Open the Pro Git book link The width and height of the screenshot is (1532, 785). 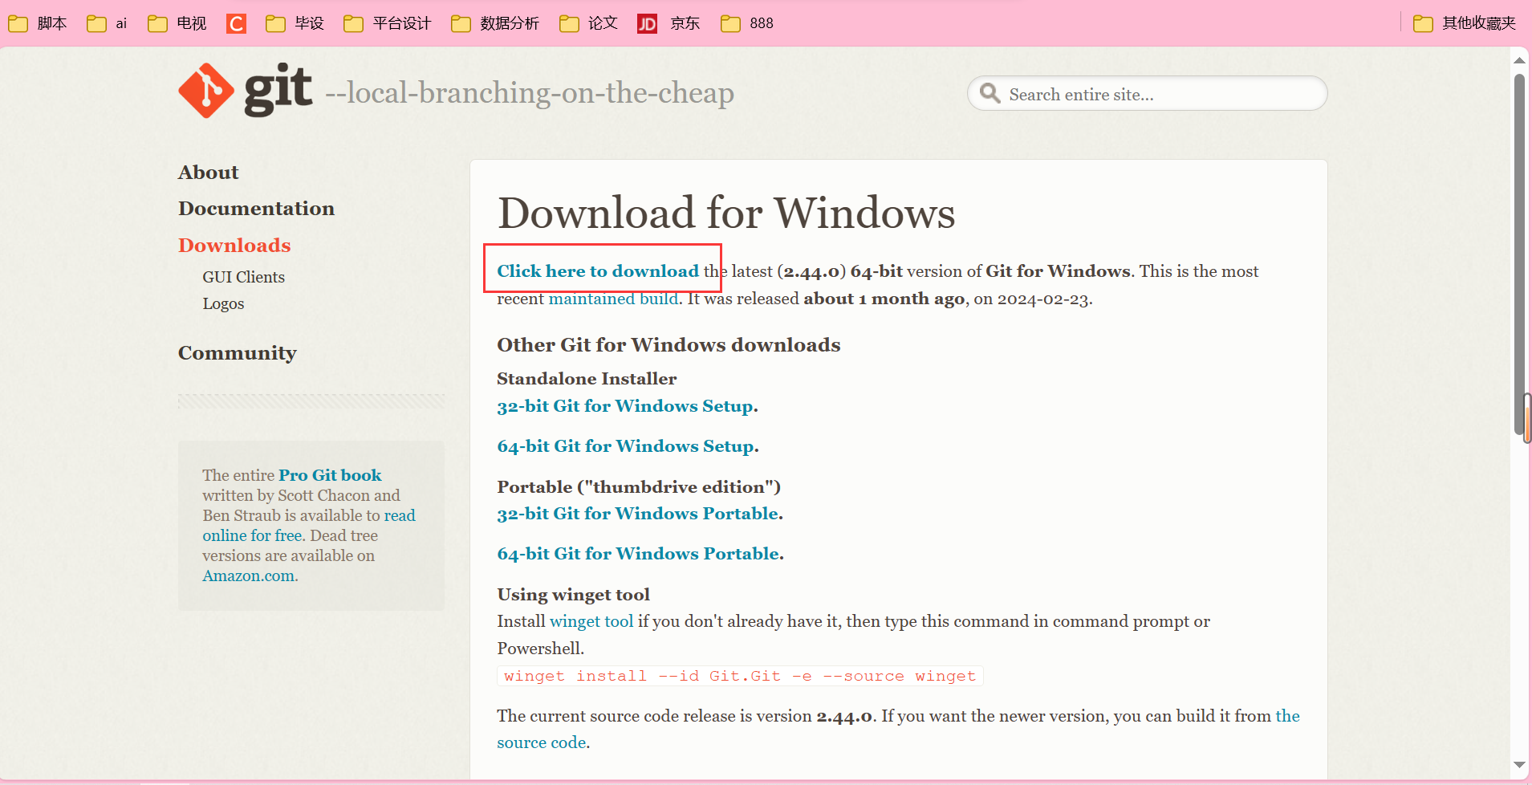[330, 475]
